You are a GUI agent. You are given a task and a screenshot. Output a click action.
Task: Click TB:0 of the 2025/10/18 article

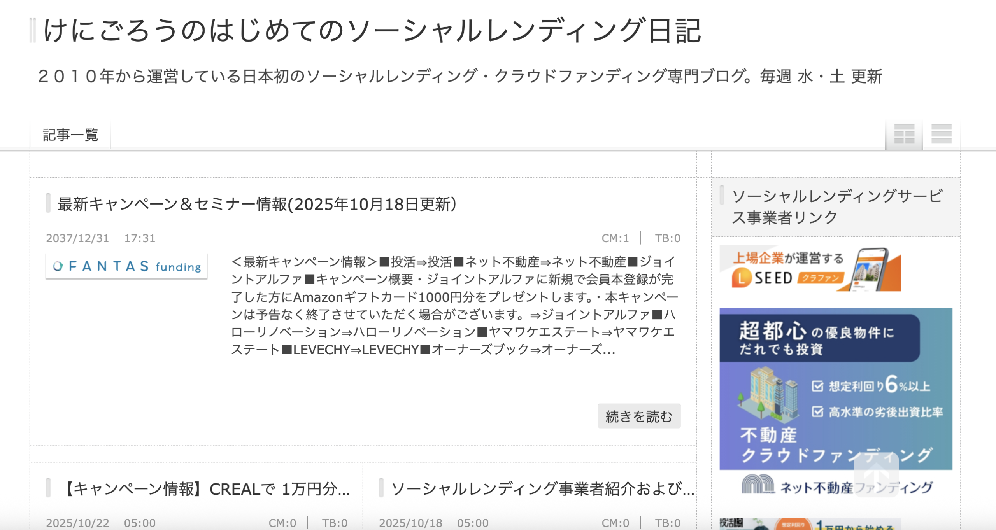tap(668, 523)
